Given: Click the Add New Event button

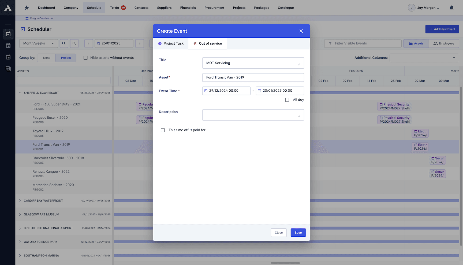Looking at the screenshot, I should (x=442, y=29).
